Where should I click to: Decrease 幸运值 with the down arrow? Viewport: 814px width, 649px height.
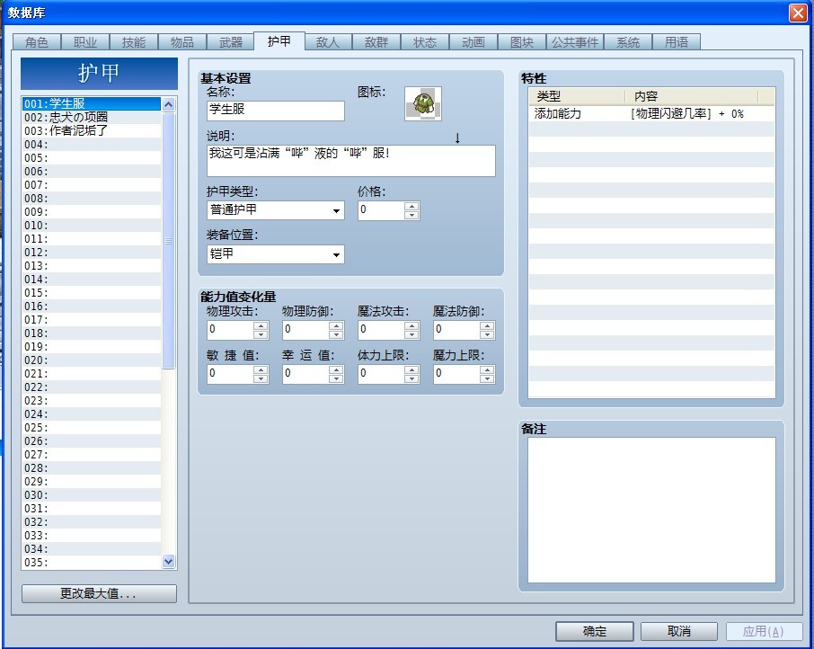click(336, 378)
